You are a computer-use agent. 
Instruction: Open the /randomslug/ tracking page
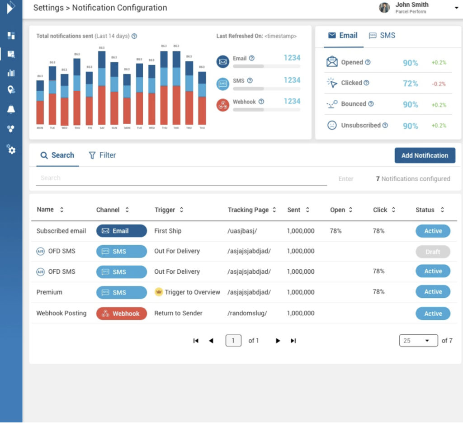pyautogui.click(x=247, y=313)
